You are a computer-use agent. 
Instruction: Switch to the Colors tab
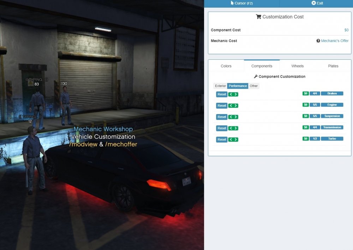click(226, 66)
